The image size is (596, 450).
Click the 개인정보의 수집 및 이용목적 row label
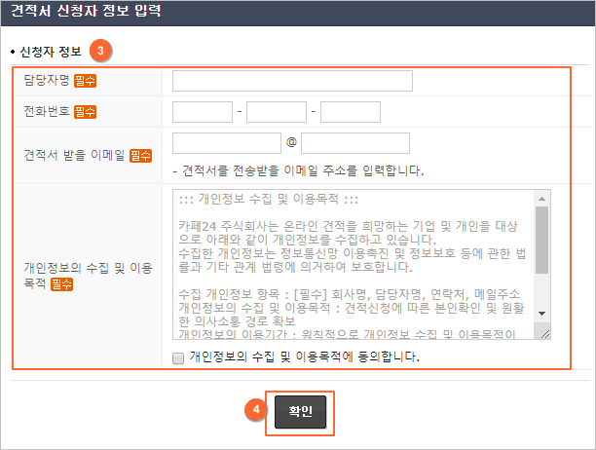point(89,276)
